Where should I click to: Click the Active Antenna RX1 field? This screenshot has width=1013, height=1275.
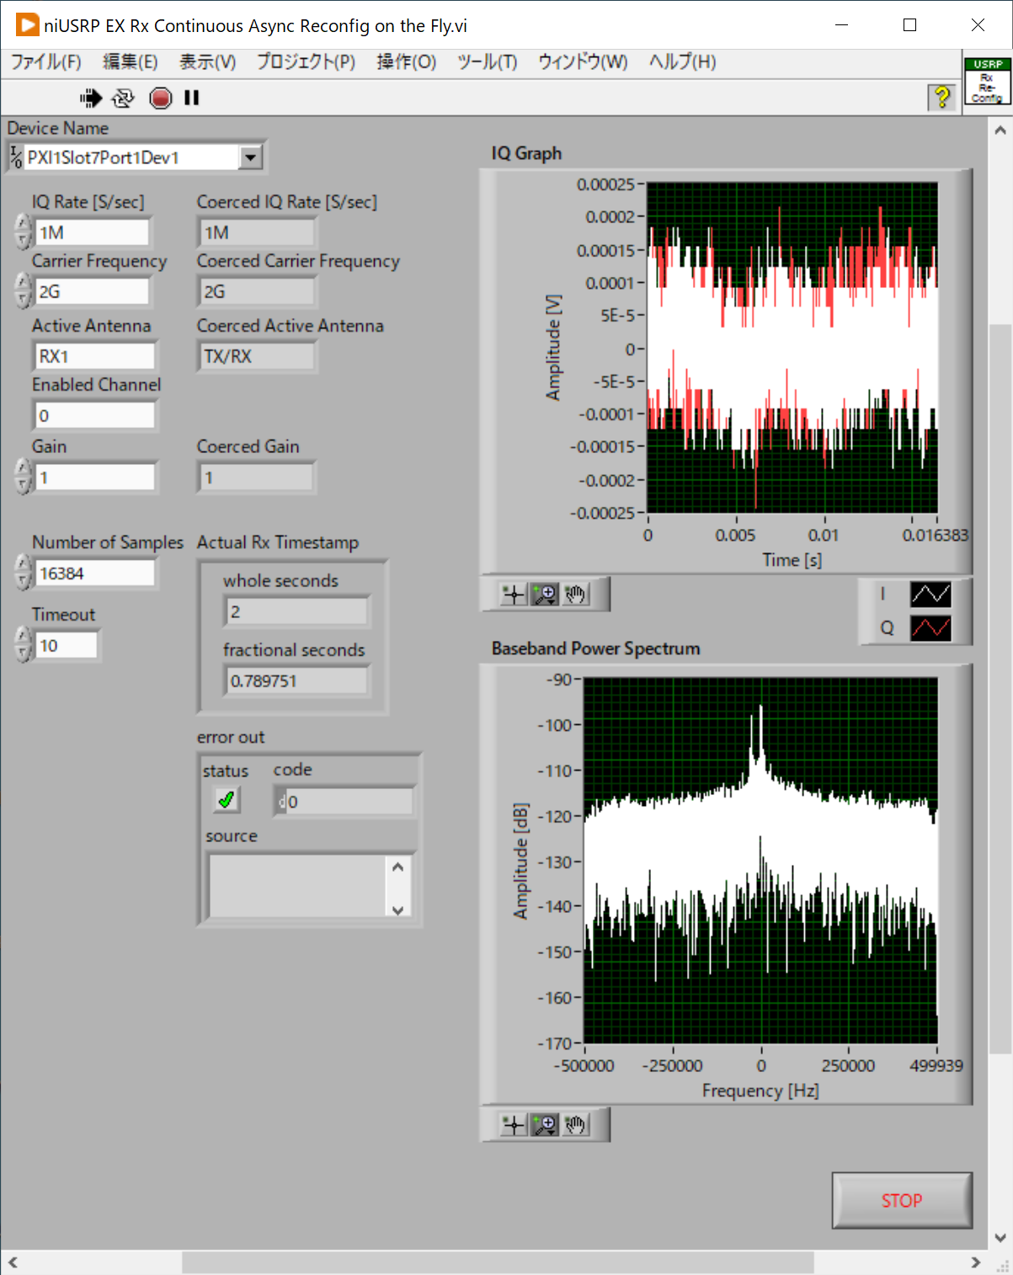pyautogui.click(x=94, y=356)
